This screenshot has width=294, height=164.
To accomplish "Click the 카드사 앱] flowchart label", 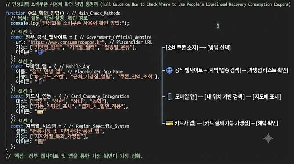I will tap(185, 123).
